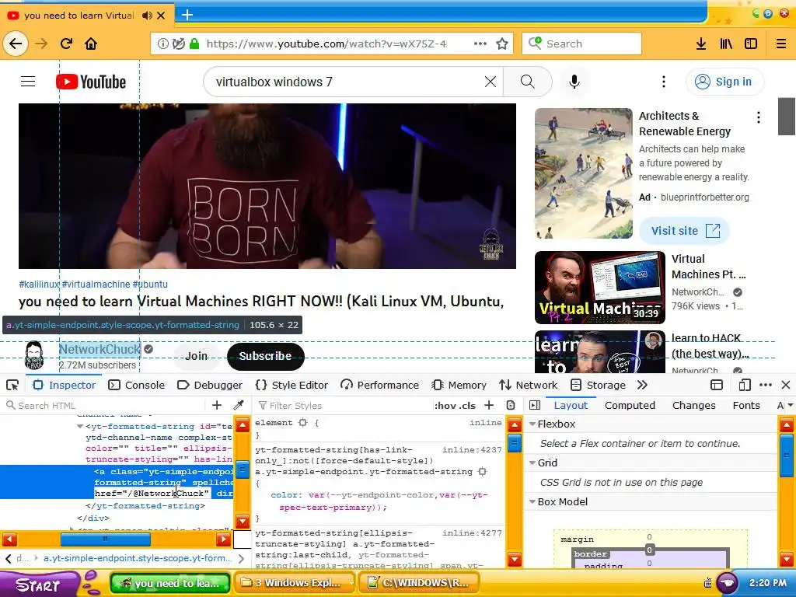
Task: Collapse the Grid section
Action: pyautogui.click(x=532, y=463)
